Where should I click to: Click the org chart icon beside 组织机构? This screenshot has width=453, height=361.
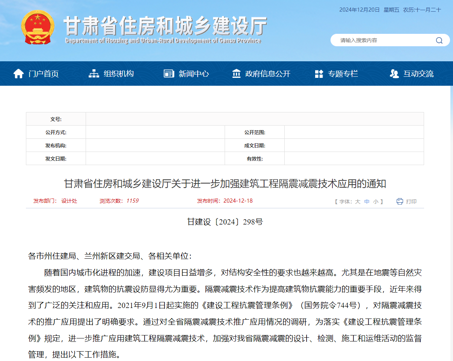(94, 74)
